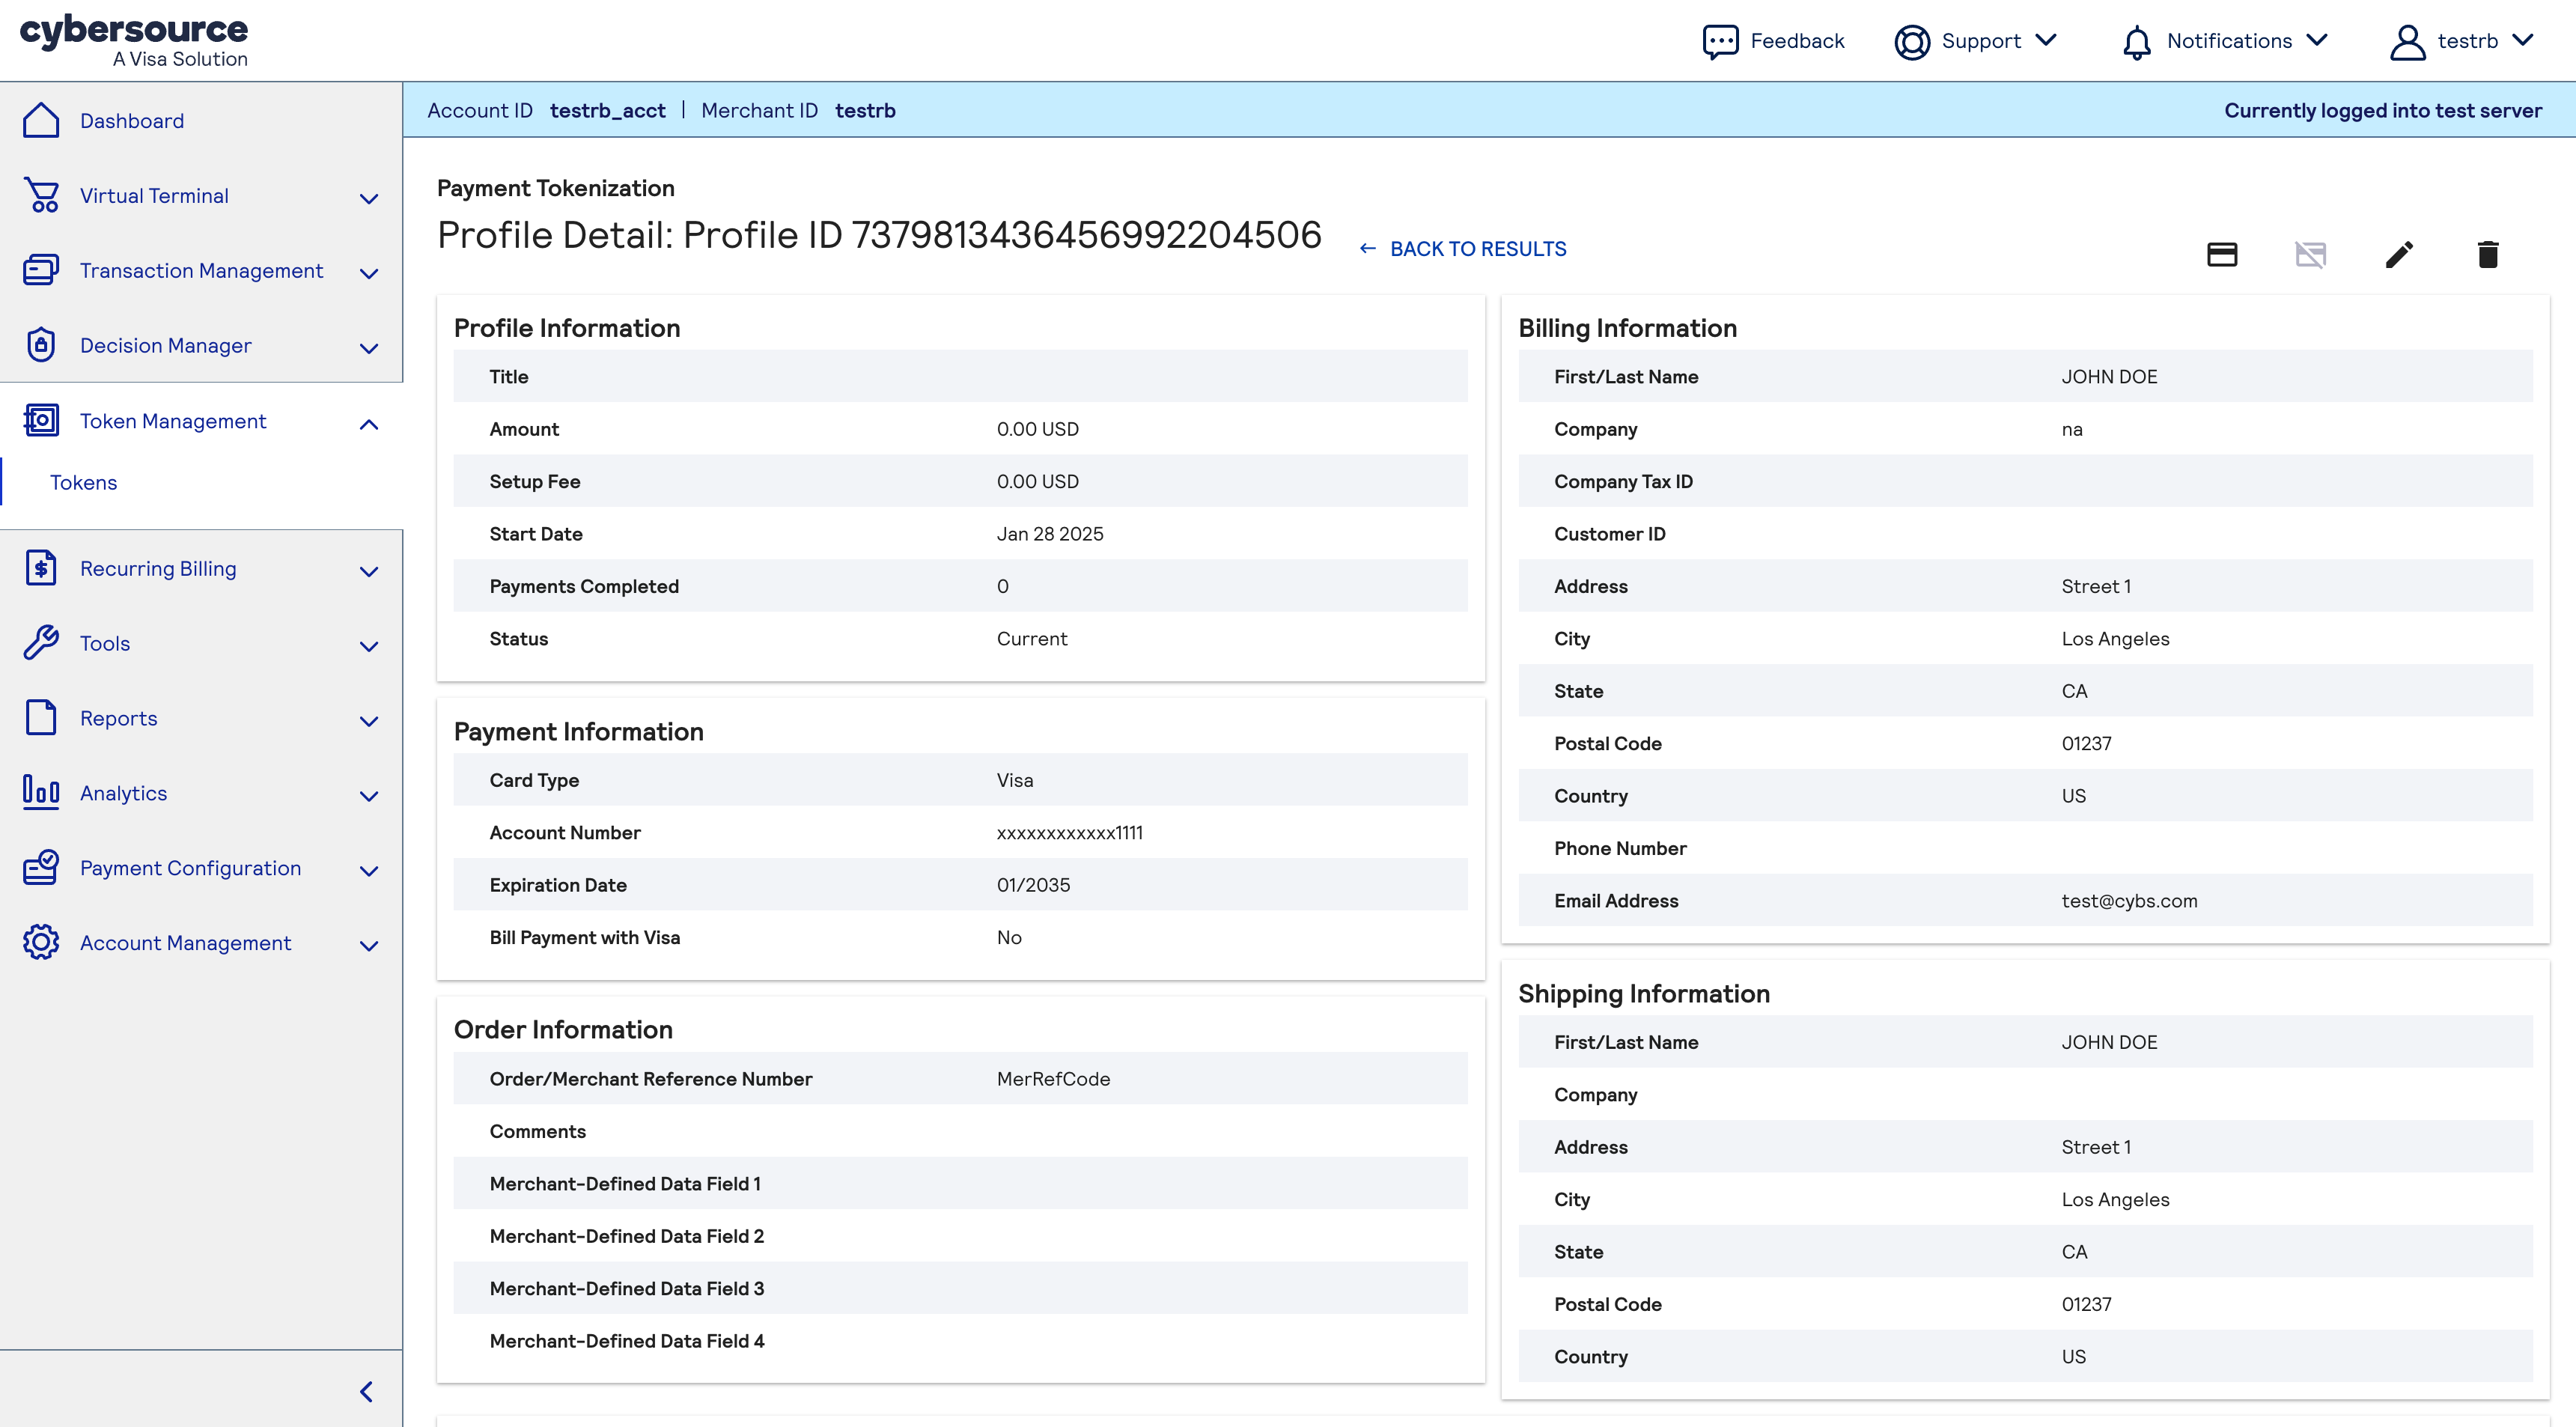The width and height of the screenshot is (2576, 1427).
Task: Click the Account Number masked value
Action: pos(1070,832)
